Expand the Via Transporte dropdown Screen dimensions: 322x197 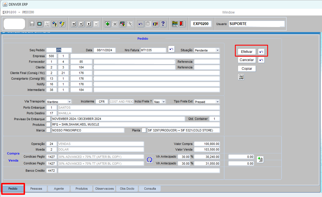(59, 102)
